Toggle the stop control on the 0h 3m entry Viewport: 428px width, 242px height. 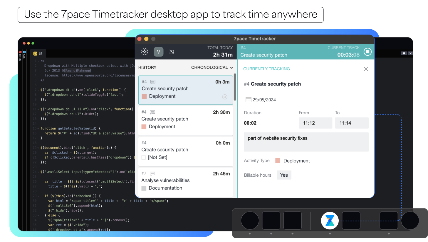coord(225,97)
